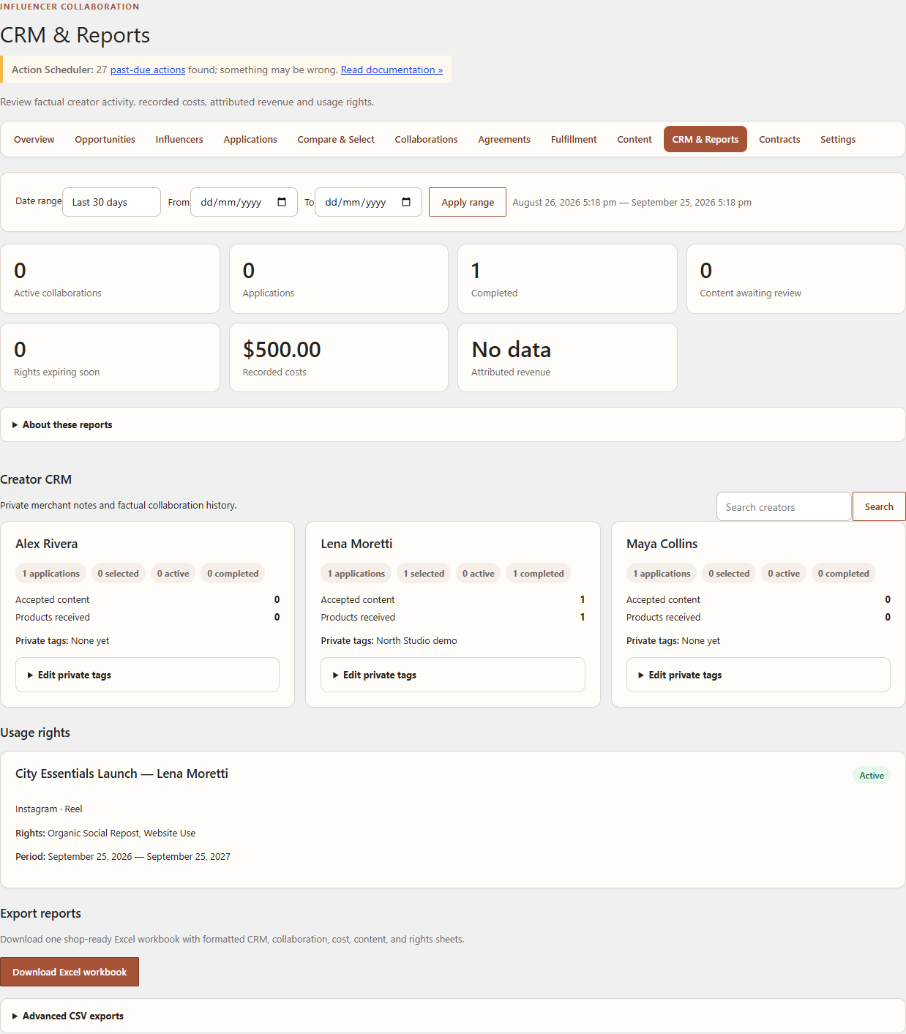Open the past-due actions link
Image resolution: width=906 pixels, height=1034 pixels.
(148, 70)
